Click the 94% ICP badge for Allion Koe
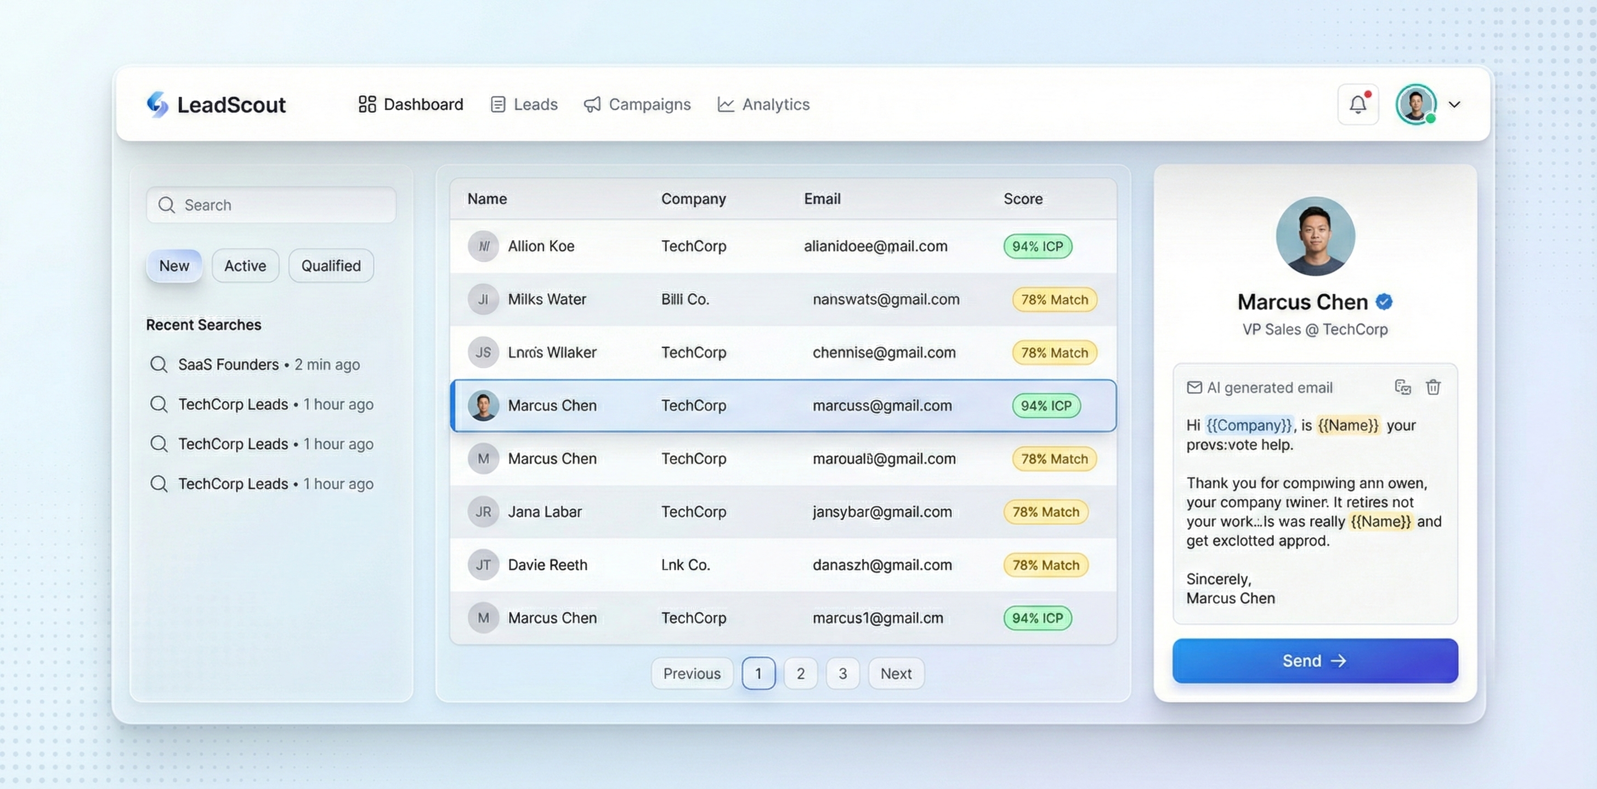Screen dimensions: 1597x789 click(x=1037, y=247)
